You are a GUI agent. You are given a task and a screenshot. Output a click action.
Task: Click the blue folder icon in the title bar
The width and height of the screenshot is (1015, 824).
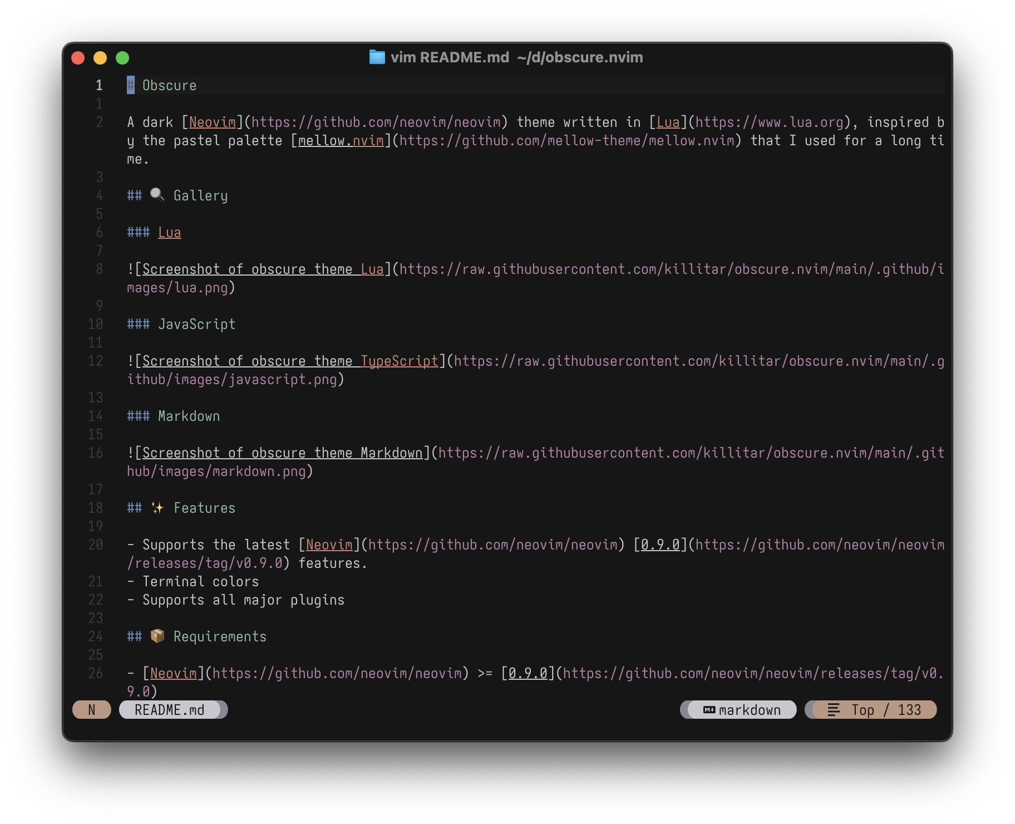point(378,57)
